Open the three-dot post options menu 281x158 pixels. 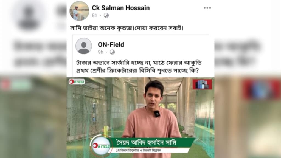coord(207,8)
